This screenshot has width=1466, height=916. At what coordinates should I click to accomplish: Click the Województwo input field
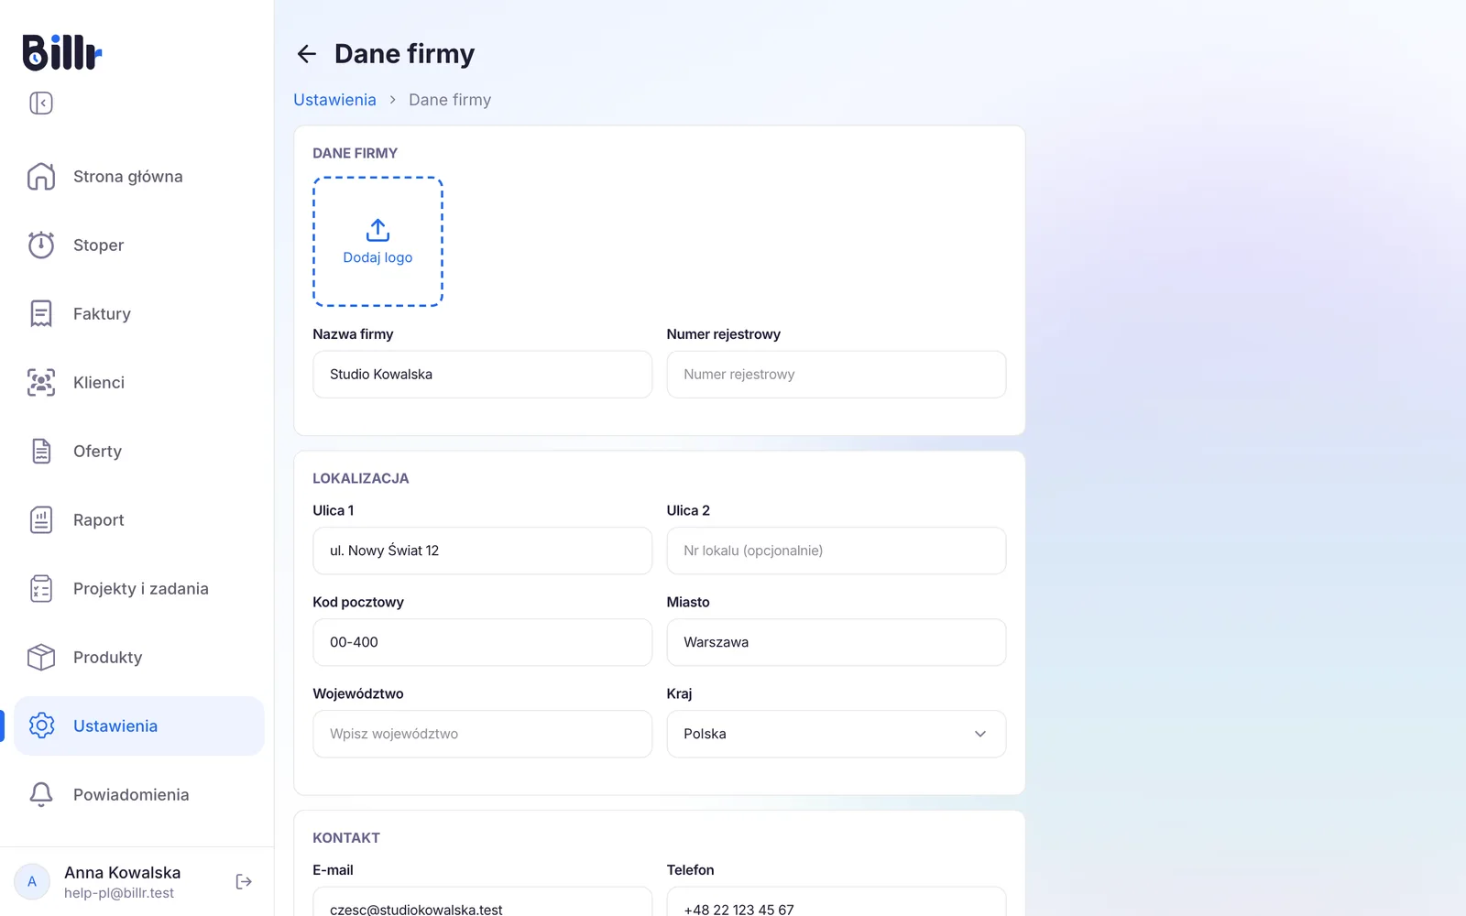tap(482, 734)
